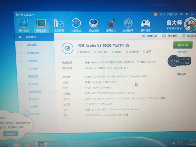Launch 性能测试 performance test

(76, 25)
